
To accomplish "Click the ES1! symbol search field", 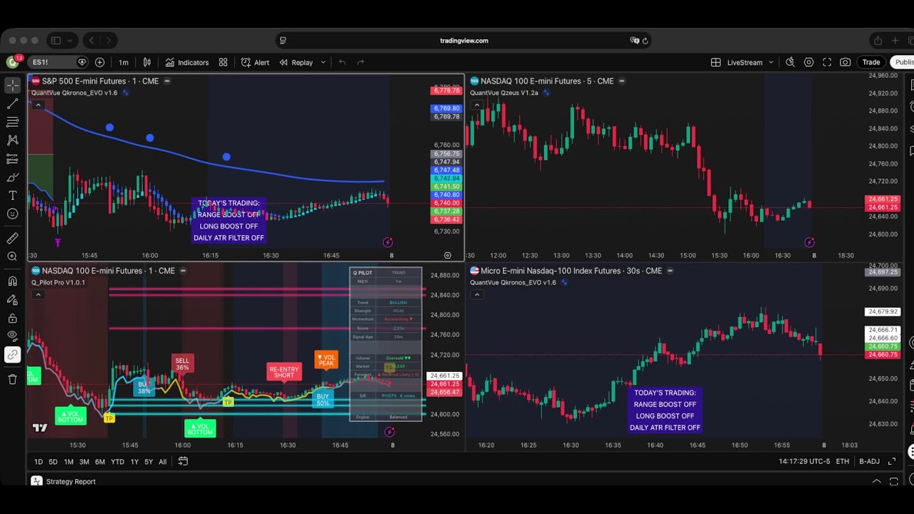I will [59, 62].
